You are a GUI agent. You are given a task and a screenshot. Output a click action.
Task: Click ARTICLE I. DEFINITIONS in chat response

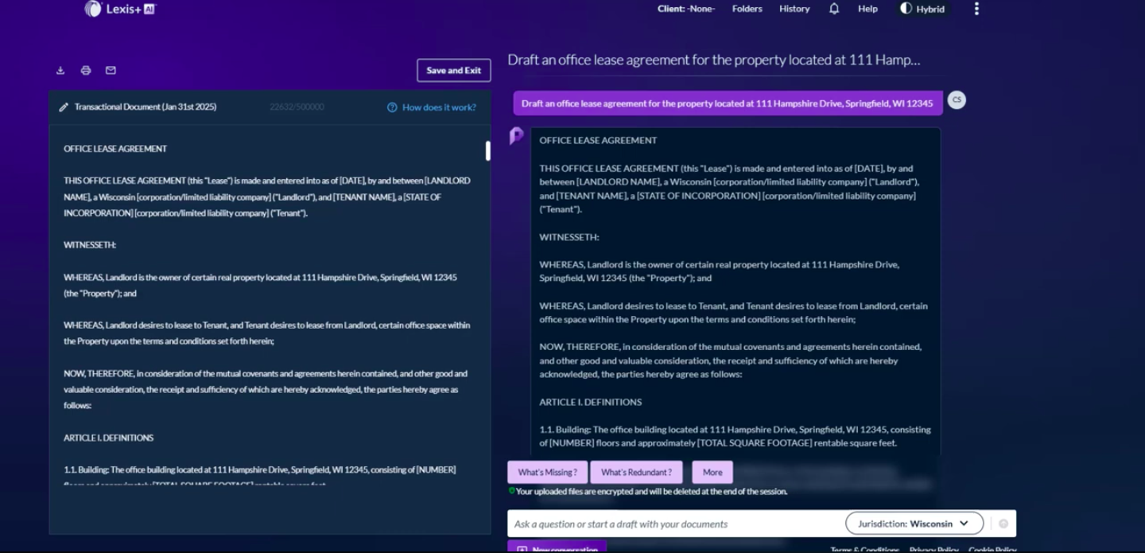[591, 402]
